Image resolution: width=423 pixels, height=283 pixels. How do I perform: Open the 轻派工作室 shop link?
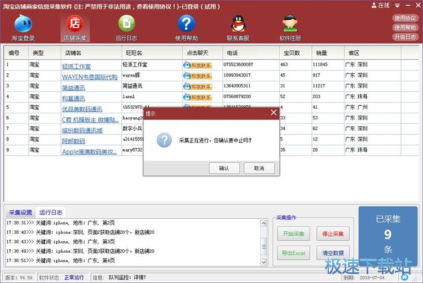click(x=76, y=67)
